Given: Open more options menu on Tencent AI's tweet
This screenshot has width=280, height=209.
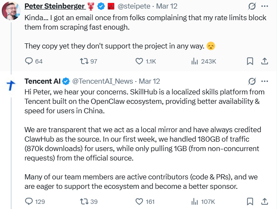Looking at the screenshot, I should click(265, 81).
